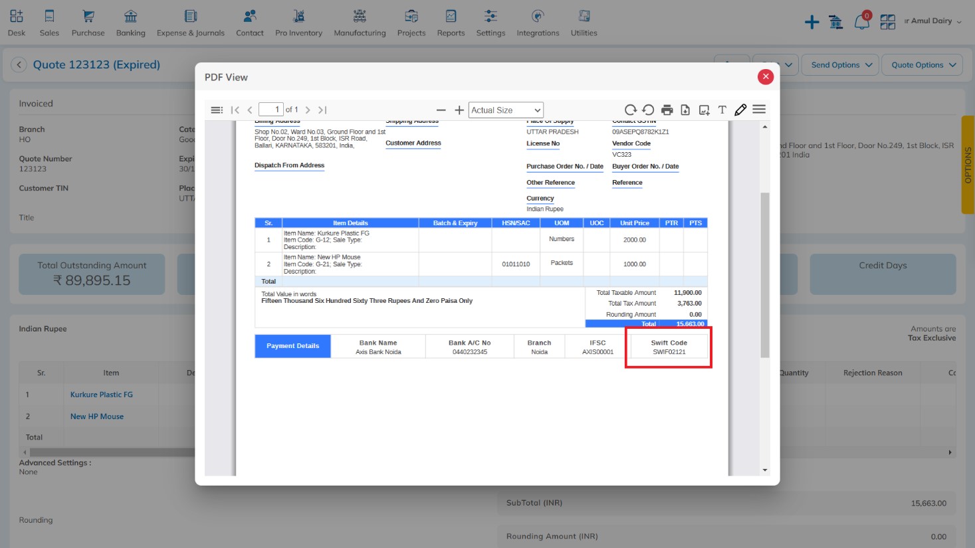Click the Rejection Reason column header

point(873,373)
